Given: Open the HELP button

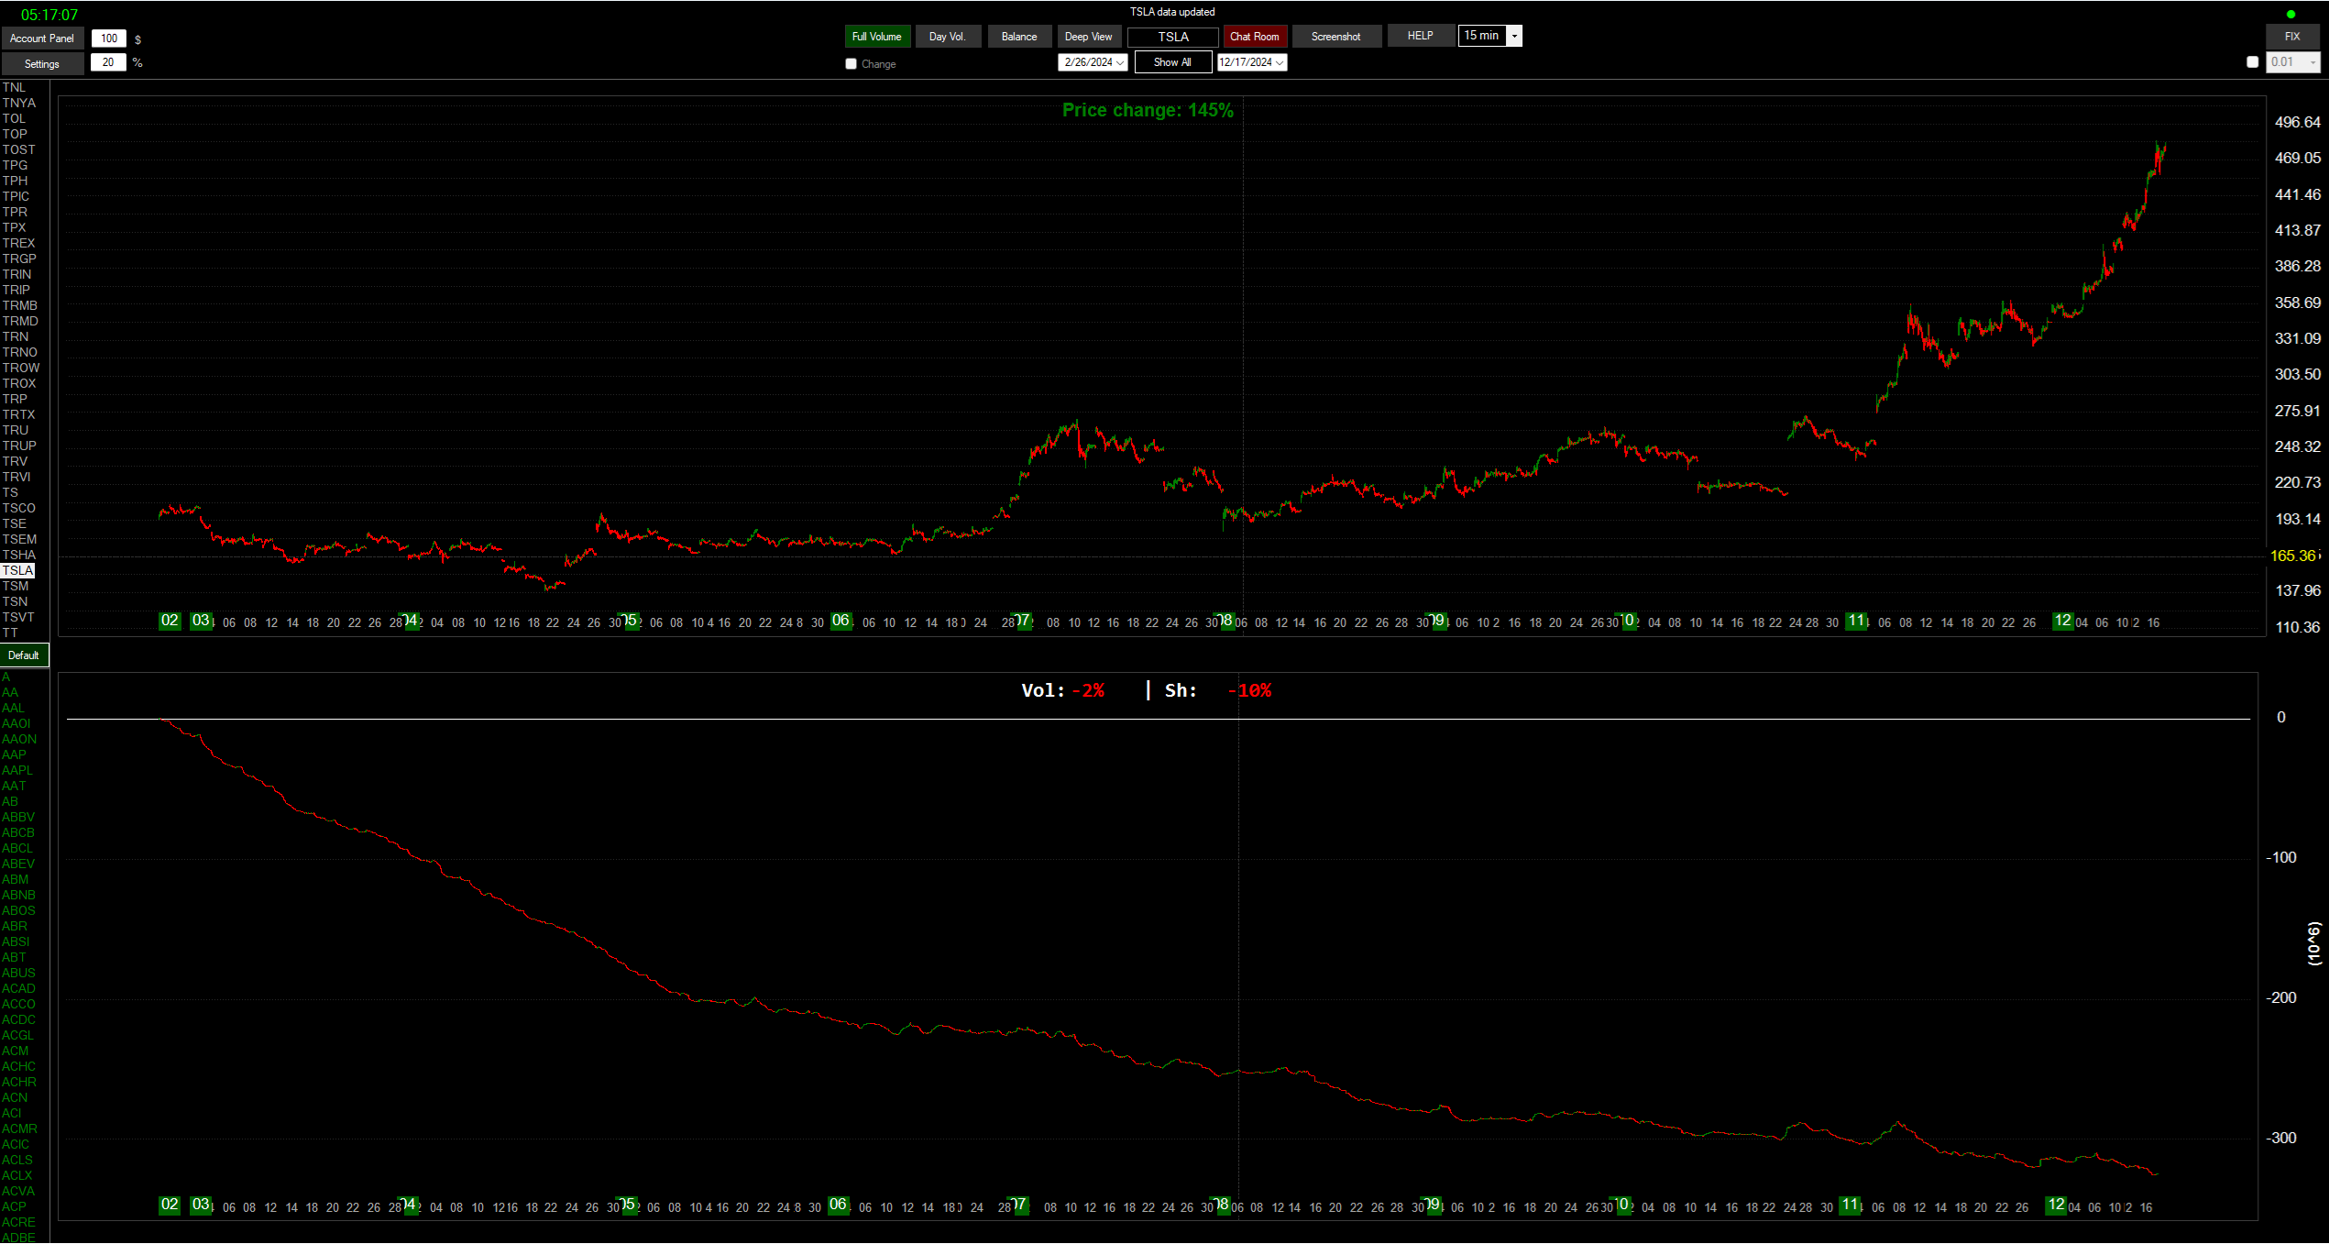Looking at the screenshot, I should tap(1421, 36).
